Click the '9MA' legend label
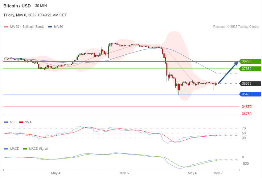The image size is (262, 178). 28,122
